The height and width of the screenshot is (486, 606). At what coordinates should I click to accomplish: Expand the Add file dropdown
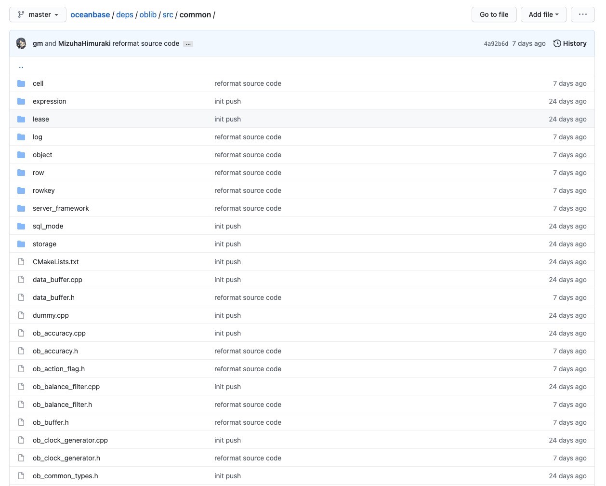543,14
